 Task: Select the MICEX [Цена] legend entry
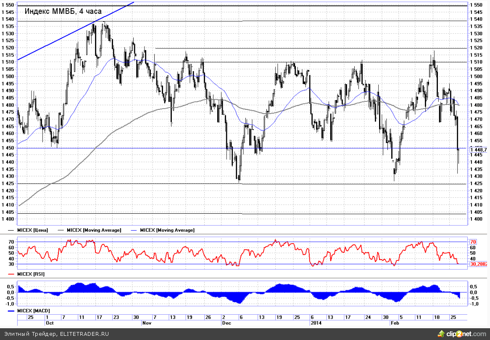pyautogui.click(x=32, y=230)
